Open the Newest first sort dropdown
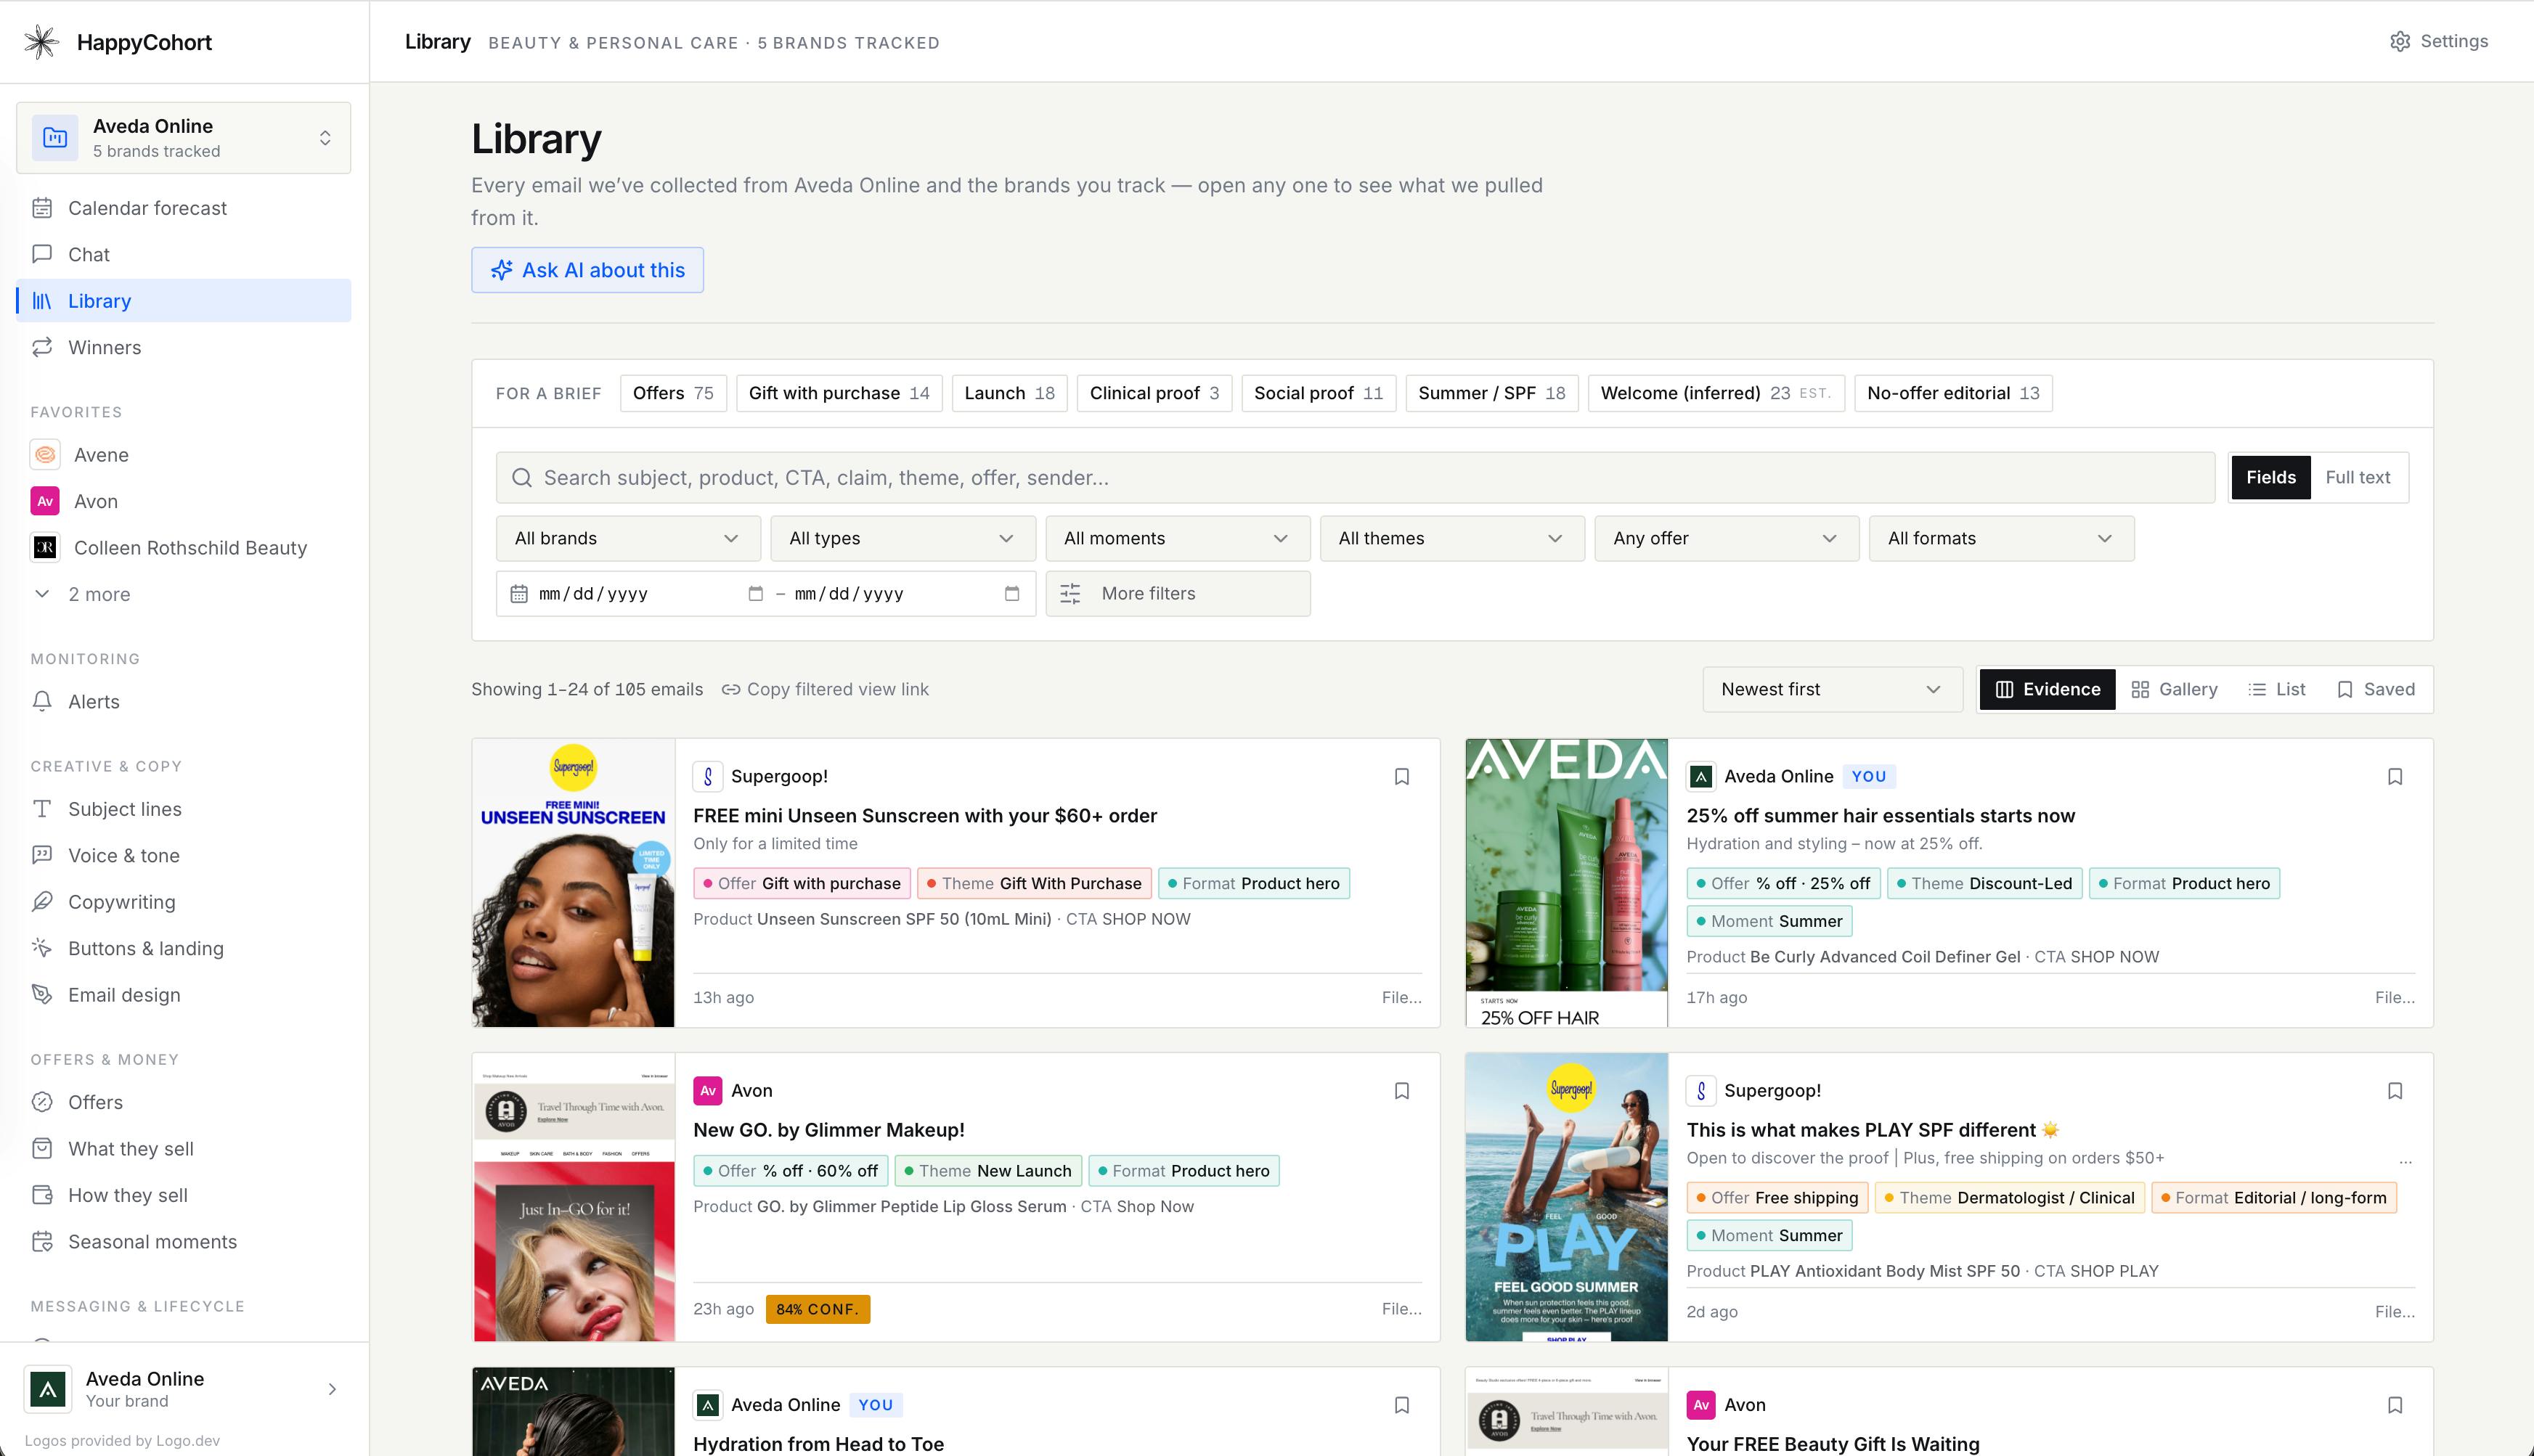This screenshot has height=1456, width=2534. point(1833,689)
